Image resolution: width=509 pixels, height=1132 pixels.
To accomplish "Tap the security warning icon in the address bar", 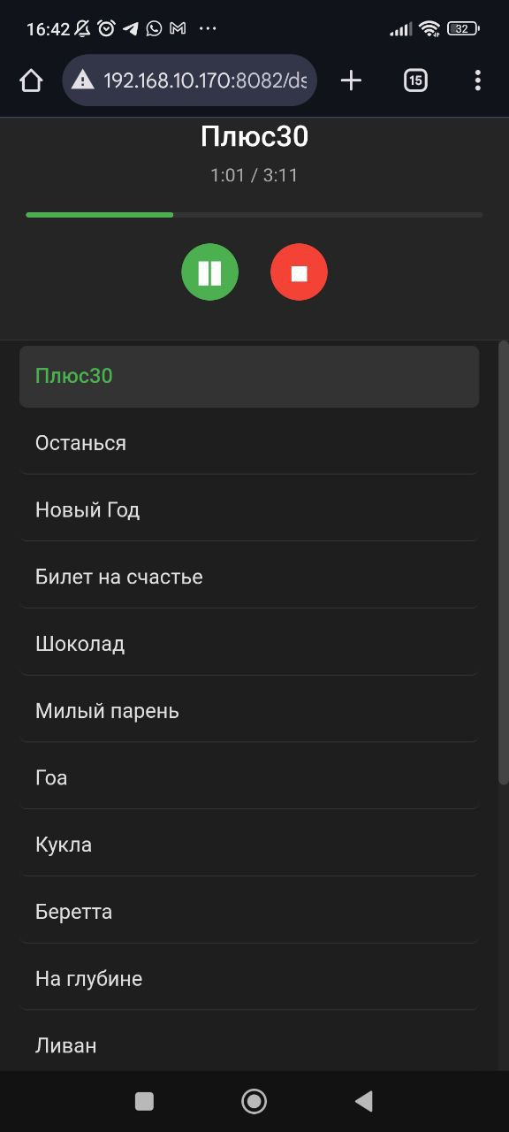I will tap(82, 80).
